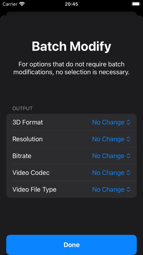Screen dimensions: 143x255
Task: Open the 3D Format No Change dropdown
Action: (111, 122)
